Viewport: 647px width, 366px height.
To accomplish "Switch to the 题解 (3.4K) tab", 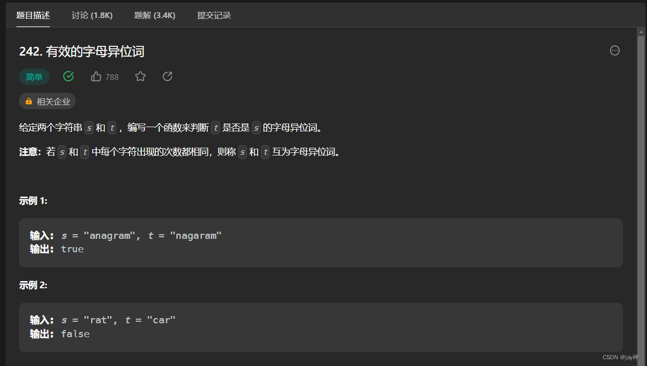I will pos(155,15).
